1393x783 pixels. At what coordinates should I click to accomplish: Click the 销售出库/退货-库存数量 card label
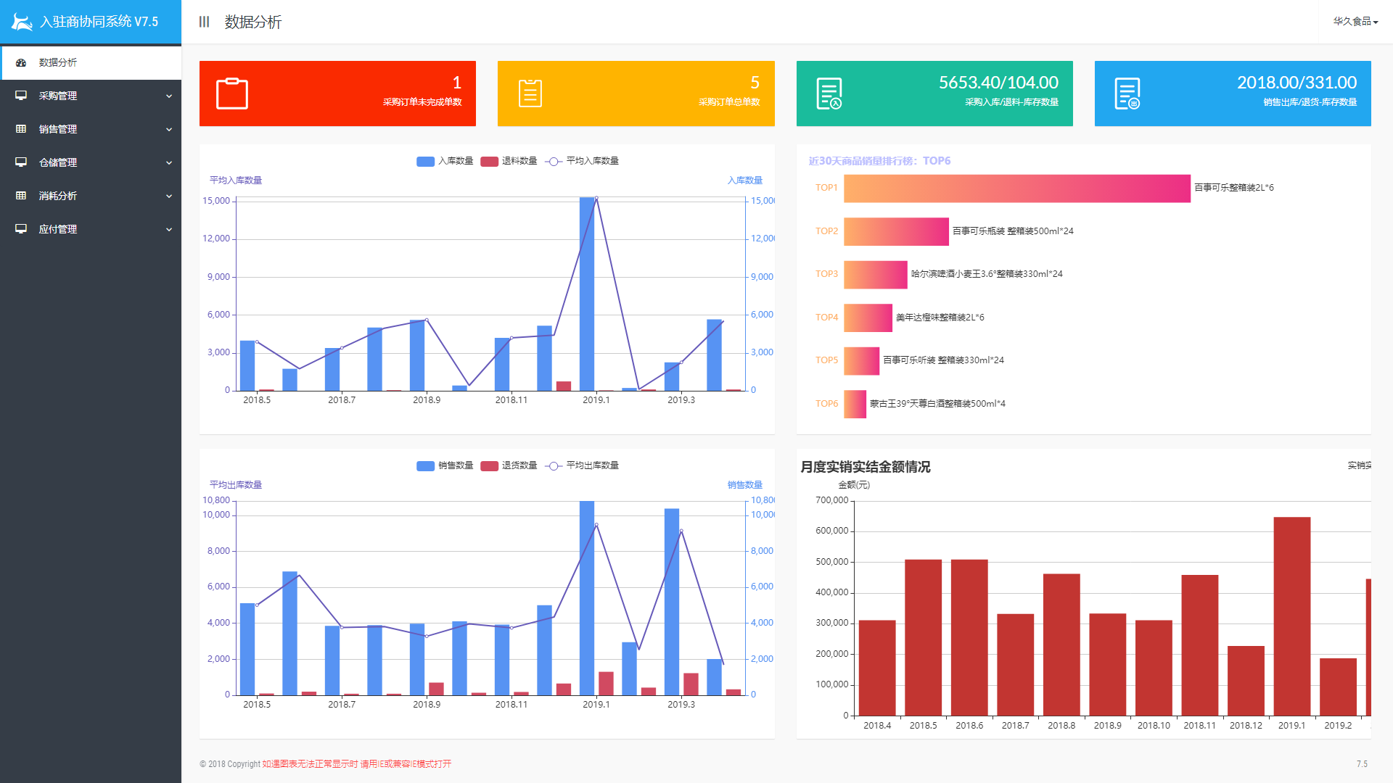1310,102
